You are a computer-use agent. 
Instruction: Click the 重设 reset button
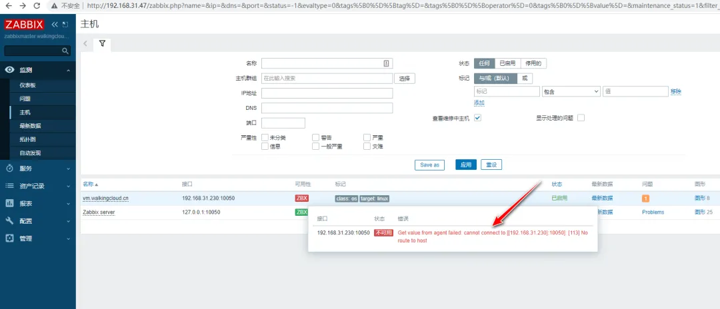[x=491, y=164]
